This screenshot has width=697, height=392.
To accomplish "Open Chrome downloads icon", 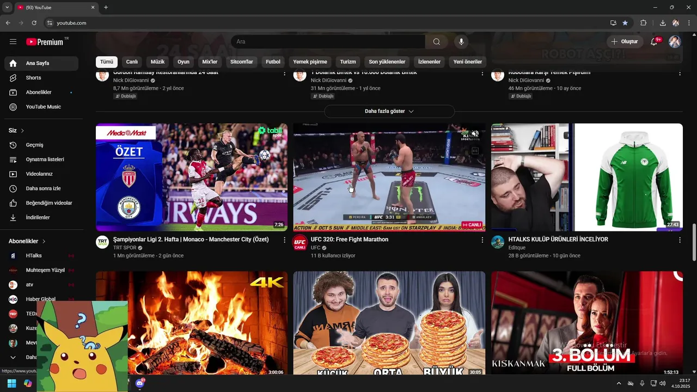I will pos(663,23).
